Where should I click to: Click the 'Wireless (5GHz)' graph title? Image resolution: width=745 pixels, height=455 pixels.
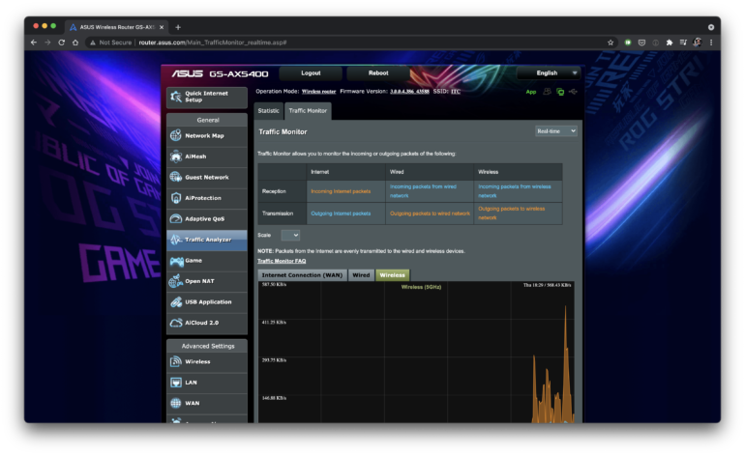tap(422, 287)
